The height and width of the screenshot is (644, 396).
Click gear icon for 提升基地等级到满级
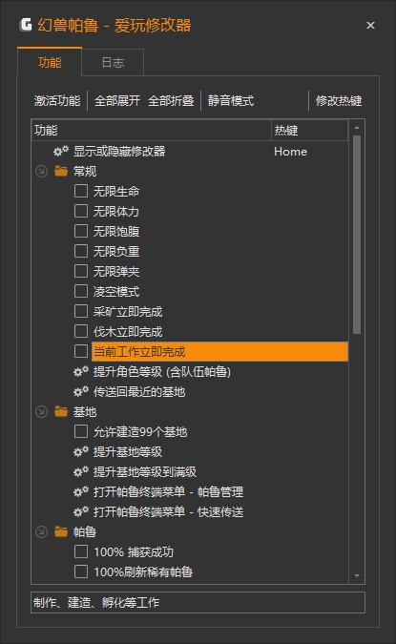click(81, 472)
